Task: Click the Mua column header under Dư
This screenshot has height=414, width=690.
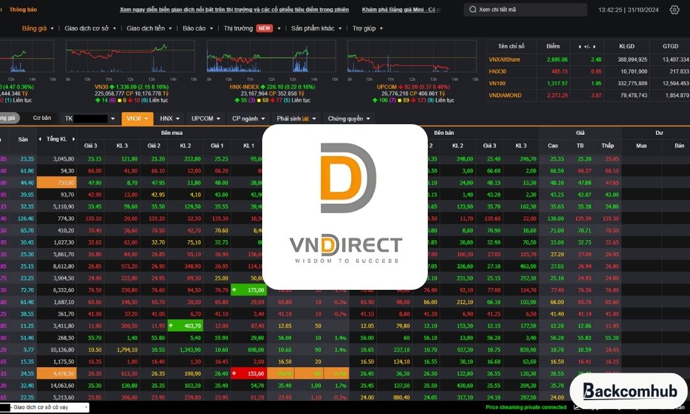Action: [x=641, y=146]
